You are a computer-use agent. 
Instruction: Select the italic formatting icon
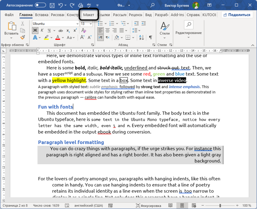click(x=41, y=30)
